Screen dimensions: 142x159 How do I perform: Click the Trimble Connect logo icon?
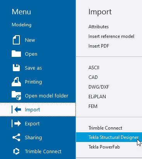click(x=16, y=151)
